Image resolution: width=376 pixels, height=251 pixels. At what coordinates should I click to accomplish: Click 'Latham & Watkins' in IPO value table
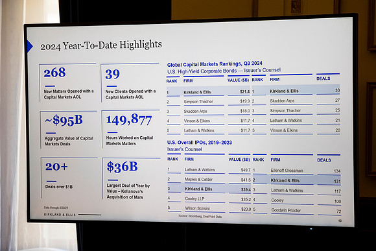click(x=200, y=170)
